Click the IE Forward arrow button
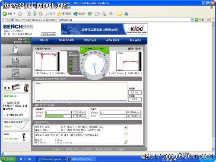 (19, 14)
